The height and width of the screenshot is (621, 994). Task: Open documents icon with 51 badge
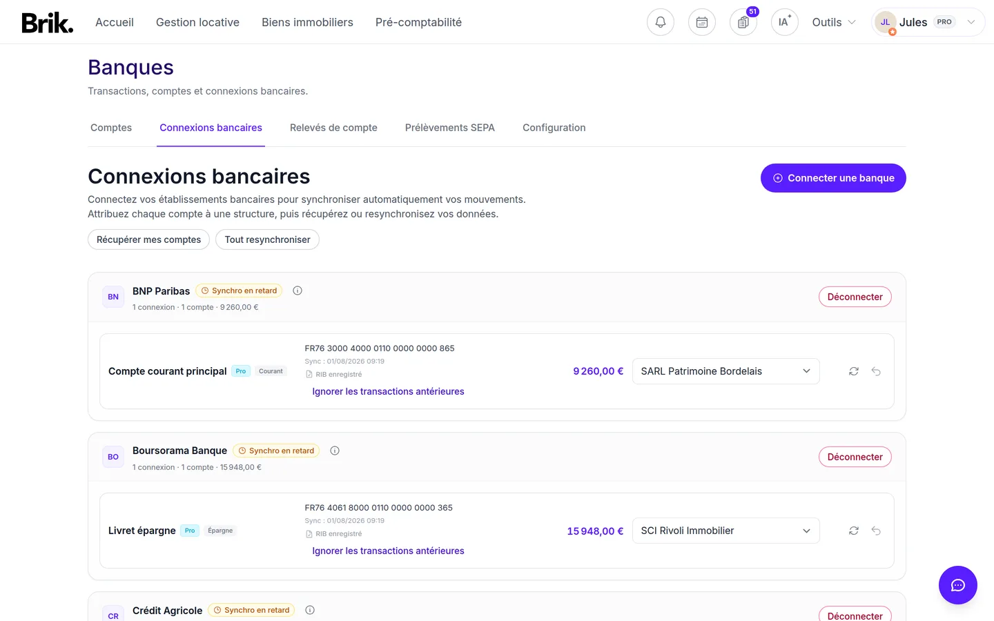click(743, 22)
